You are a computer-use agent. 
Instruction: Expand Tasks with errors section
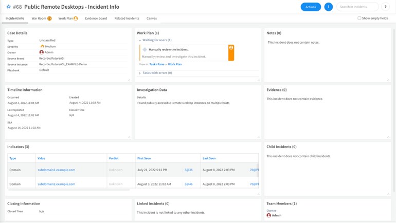pos(140,73)
